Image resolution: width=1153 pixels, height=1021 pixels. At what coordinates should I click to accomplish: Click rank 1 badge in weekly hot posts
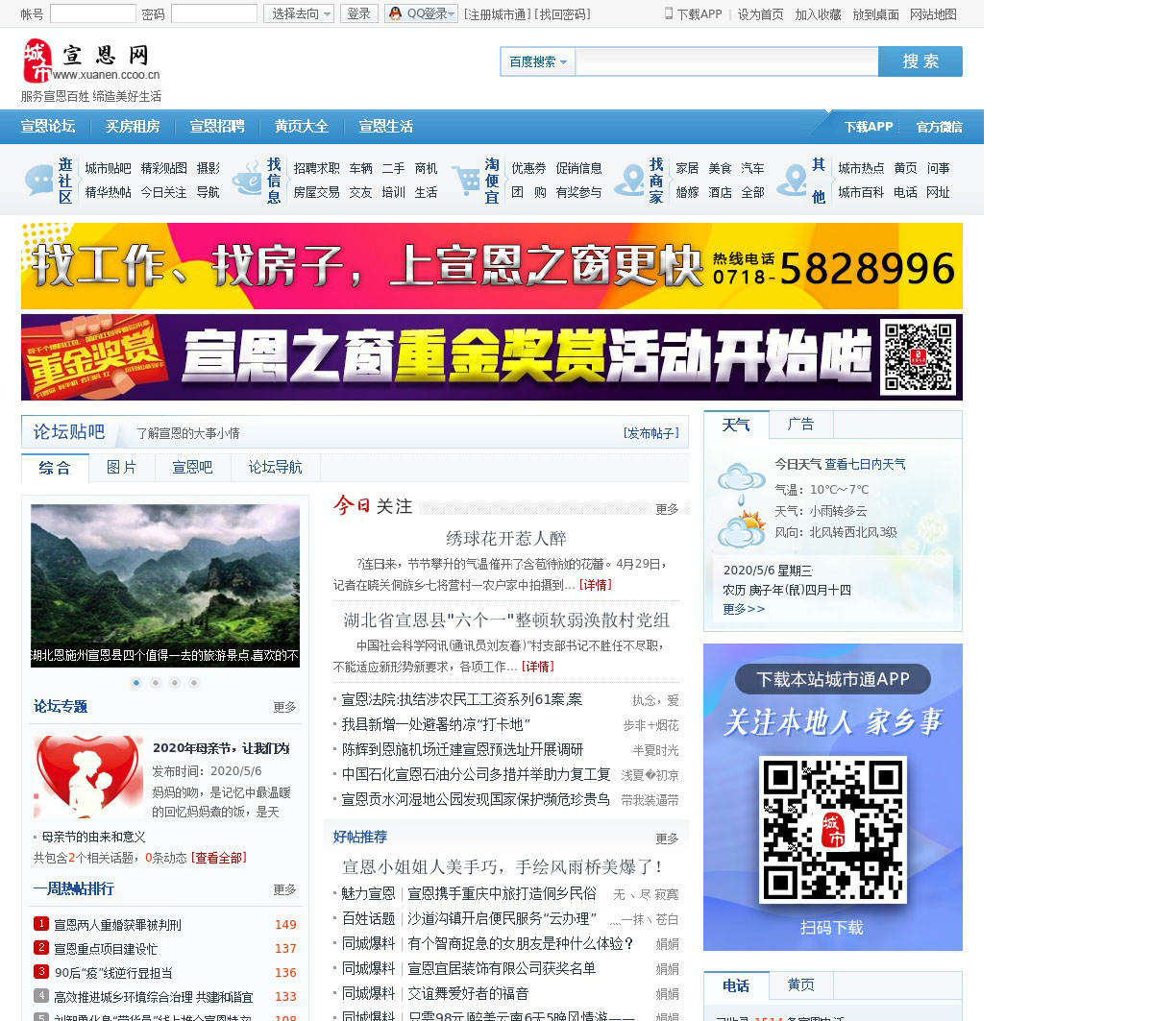pyautogui.click(x=41, y=923)
